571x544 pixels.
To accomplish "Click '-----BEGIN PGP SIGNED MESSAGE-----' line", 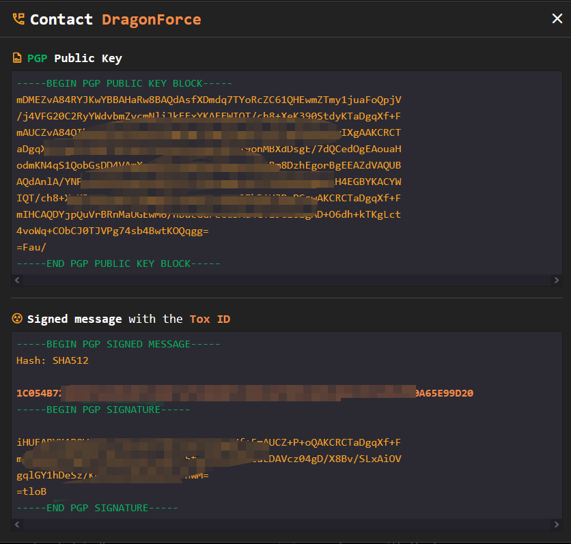I will (118, 344).
